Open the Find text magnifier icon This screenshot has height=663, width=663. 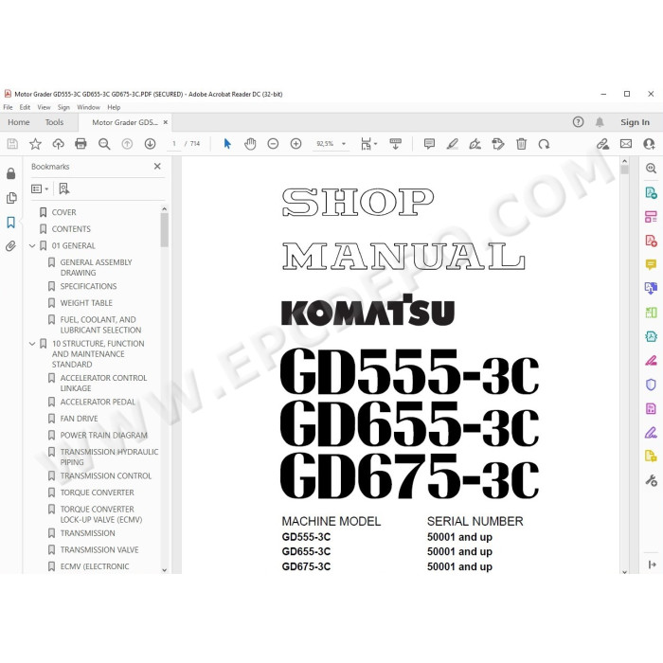pos(104,144)
